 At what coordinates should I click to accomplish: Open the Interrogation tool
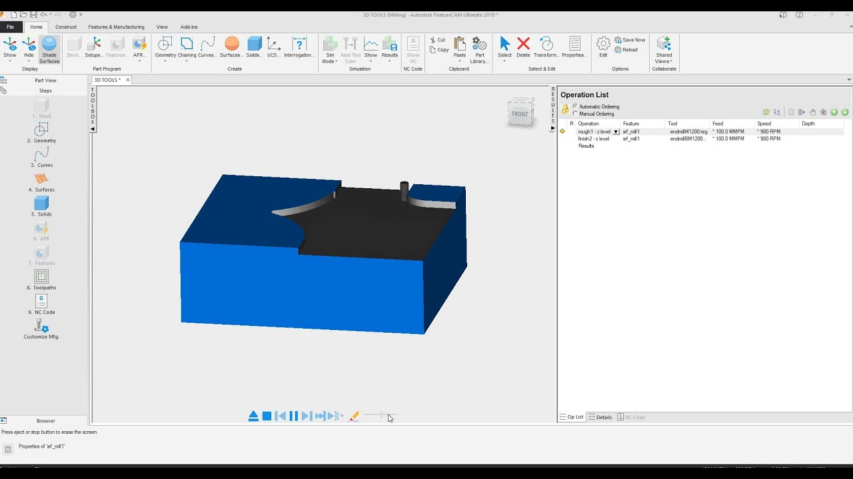(x=299, y=47)
